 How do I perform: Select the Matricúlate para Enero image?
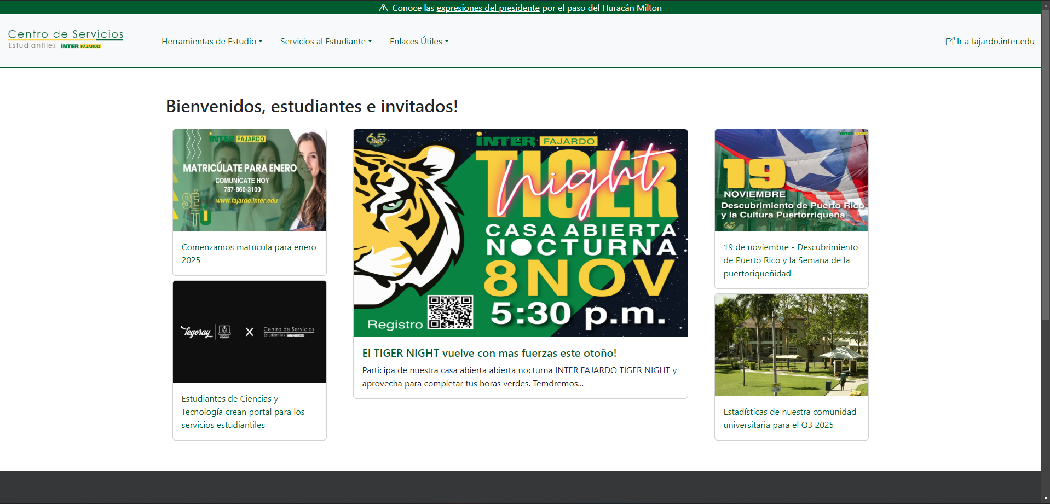[x=249, y=180]
